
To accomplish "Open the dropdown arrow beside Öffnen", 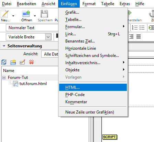I will pos(35,16).
